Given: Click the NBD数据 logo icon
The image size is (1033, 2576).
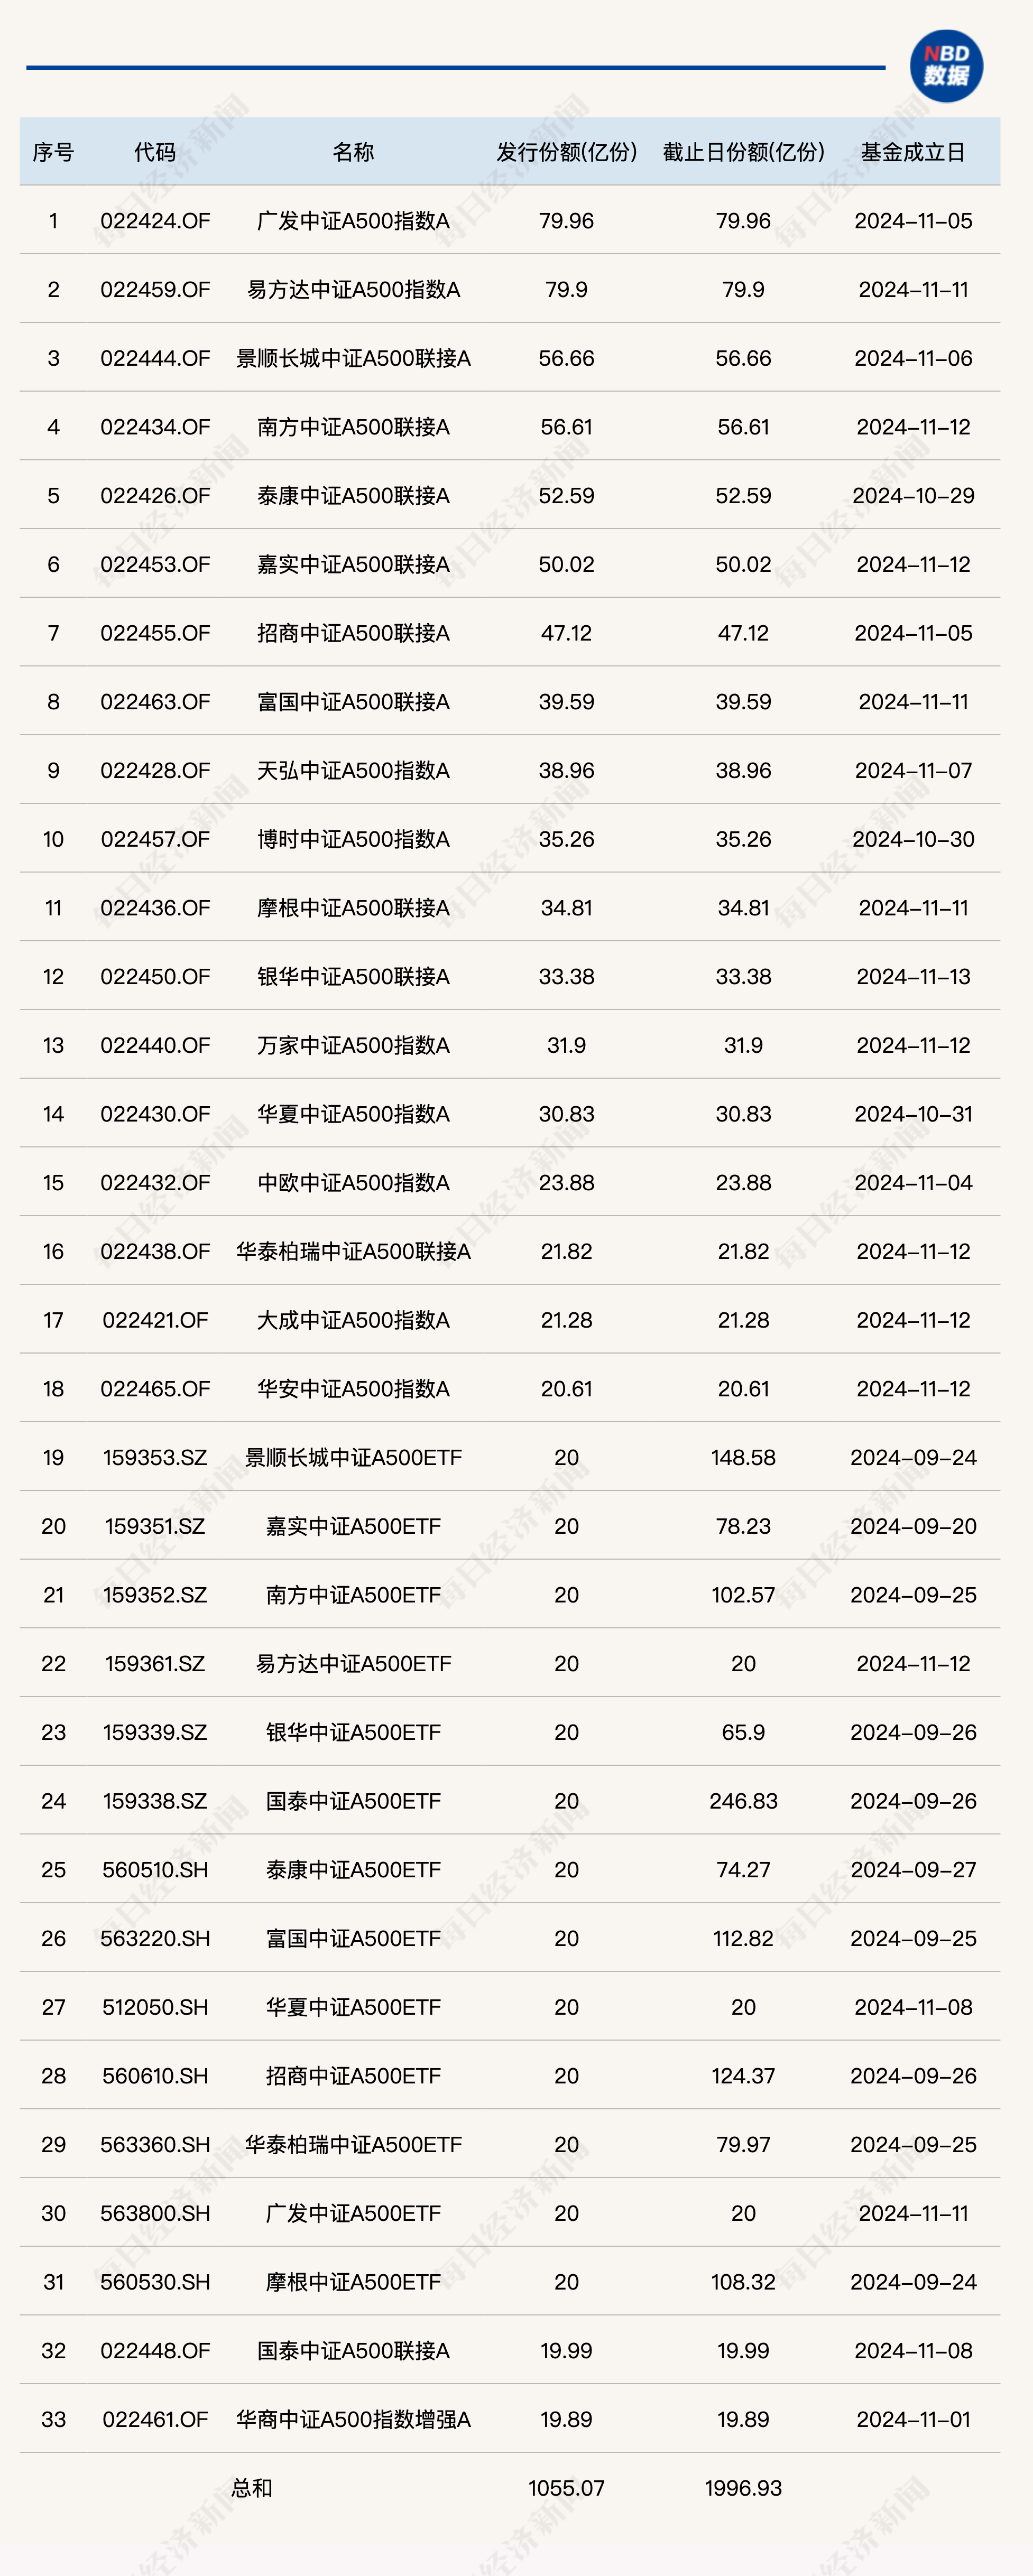Looking at the screenshot, I should pos(946,66).
